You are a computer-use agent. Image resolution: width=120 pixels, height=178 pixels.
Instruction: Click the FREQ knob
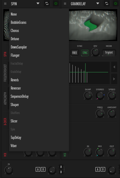100,113
